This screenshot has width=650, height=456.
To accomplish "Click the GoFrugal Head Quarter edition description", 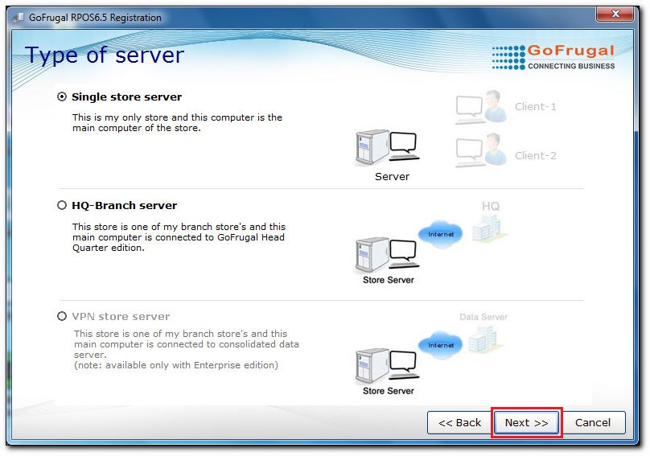I will [x=179, y=237].
